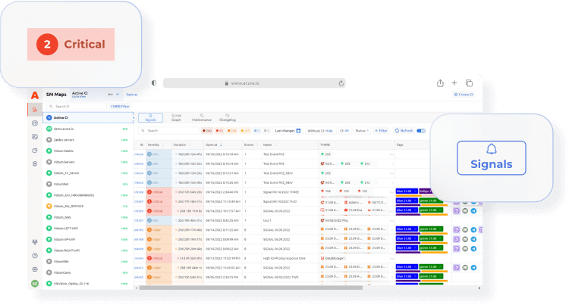Switch to the Changelog tab
Viewport: 572px width, 308px height.
point(228,117)
